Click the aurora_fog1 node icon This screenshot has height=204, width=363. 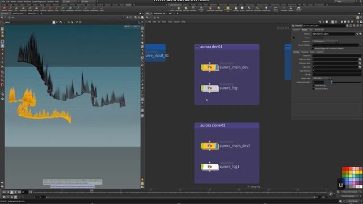pos(209,167)
